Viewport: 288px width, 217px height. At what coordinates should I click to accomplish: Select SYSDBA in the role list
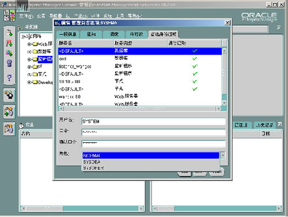coord(151,162)
